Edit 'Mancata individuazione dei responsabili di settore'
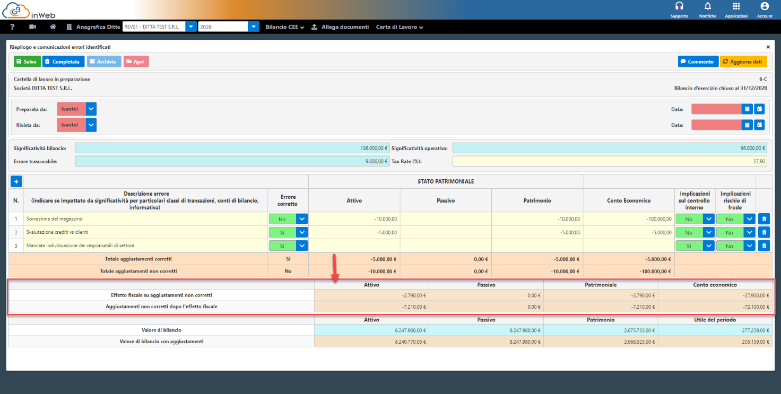The width and height of the screenshot is (781, 394). click(146, 246)
